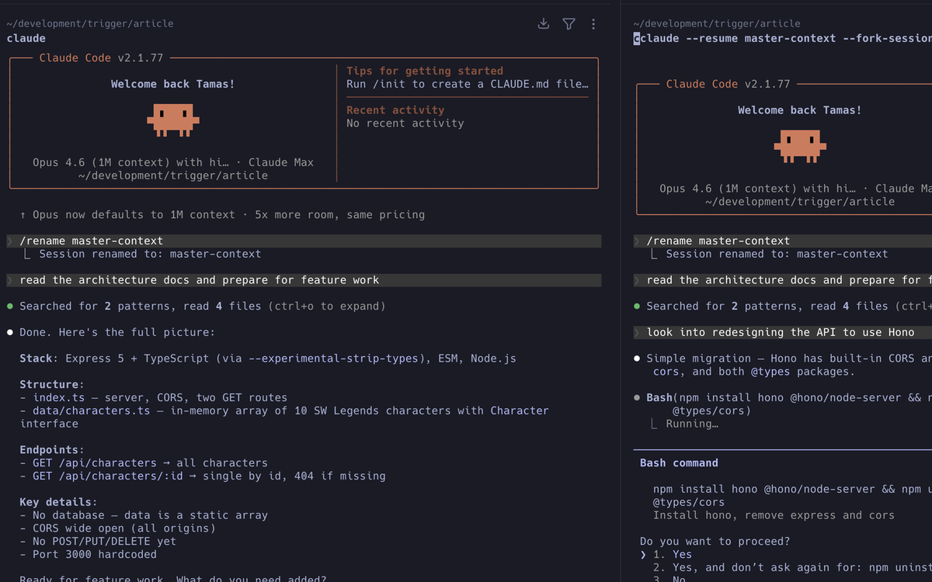932x582 pixels.
Task: Click the right pane header path '~/development/trigger/article'
Action: (x=717, y=24)
